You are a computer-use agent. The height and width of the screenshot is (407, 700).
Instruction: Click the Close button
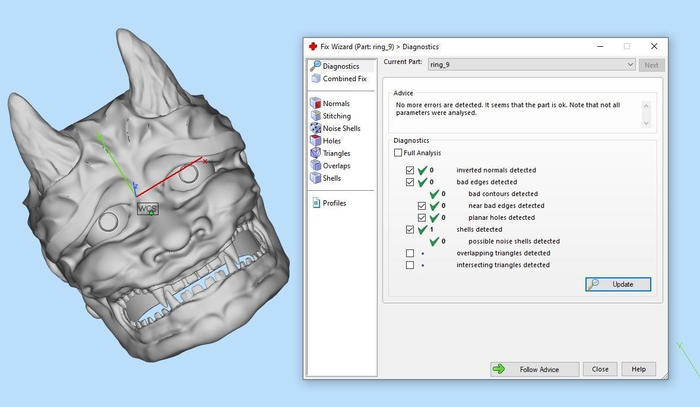(600, 369)
